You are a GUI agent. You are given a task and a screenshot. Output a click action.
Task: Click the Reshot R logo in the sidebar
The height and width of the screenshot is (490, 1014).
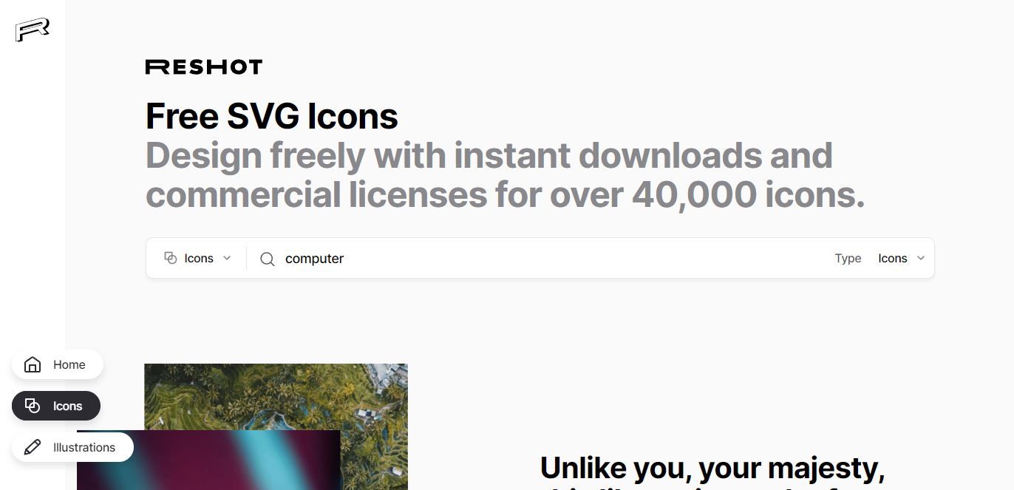pos(33,30)
